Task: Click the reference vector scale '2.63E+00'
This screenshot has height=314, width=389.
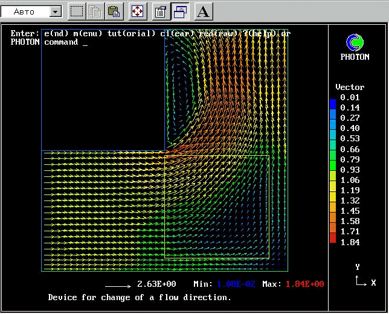Action: click(x=156, y=284)
